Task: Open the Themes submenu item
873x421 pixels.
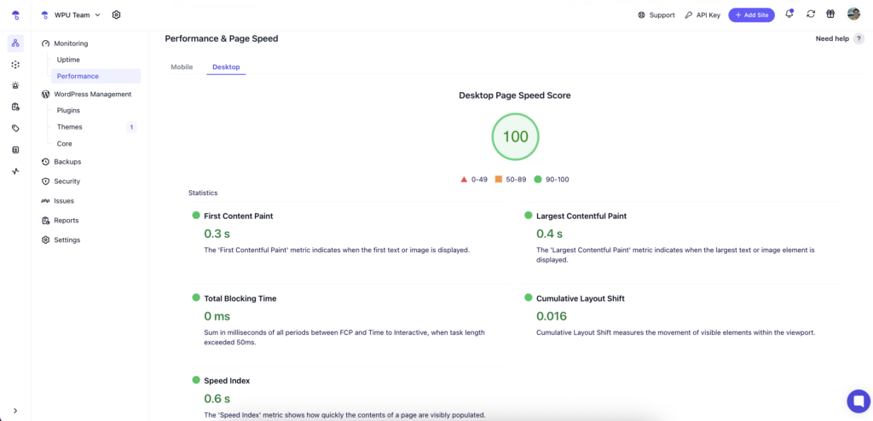Action: coord(70,127)
